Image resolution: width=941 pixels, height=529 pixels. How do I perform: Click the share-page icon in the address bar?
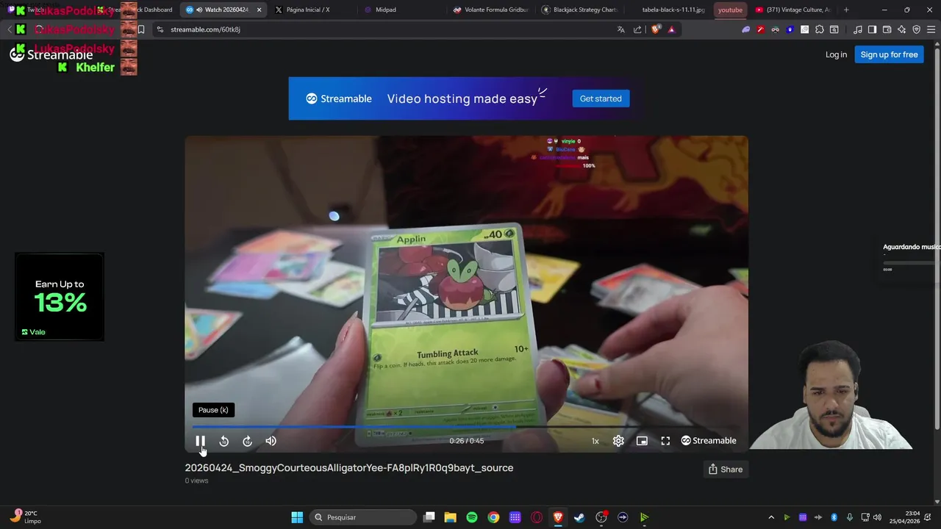637,29
